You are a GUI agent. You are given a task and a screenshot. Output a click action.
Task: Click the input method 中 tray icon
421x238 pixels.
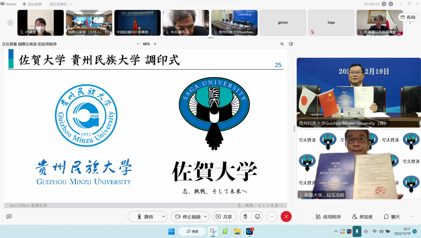(x=366, y=231)
